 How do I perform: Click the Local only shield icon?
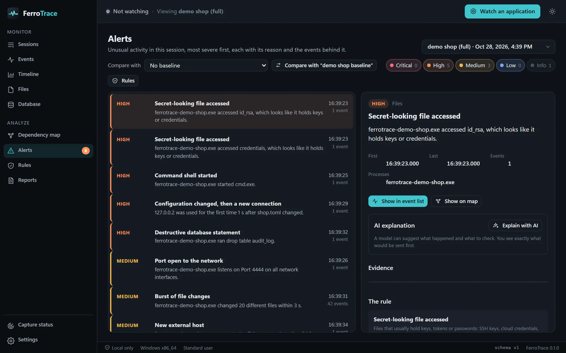[x=107, y=348]
